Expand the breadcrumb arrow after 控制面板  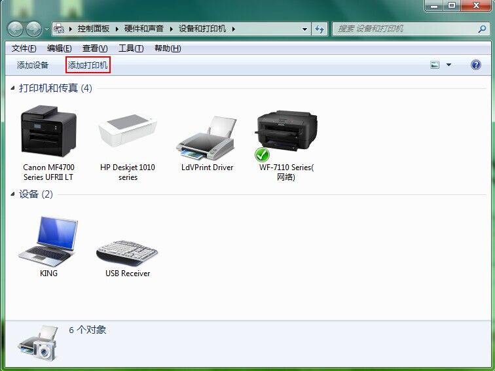click(x=117, y=29)
